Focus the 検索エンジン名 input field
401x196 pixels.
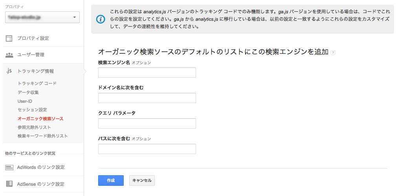[147, 73]
